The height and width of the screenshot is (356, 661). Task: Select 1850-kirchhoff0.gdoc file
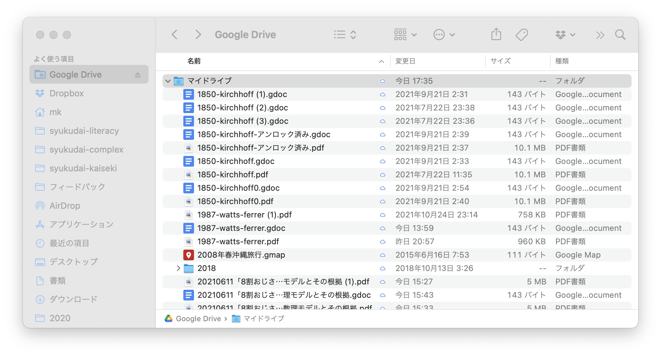pos(397,188)
